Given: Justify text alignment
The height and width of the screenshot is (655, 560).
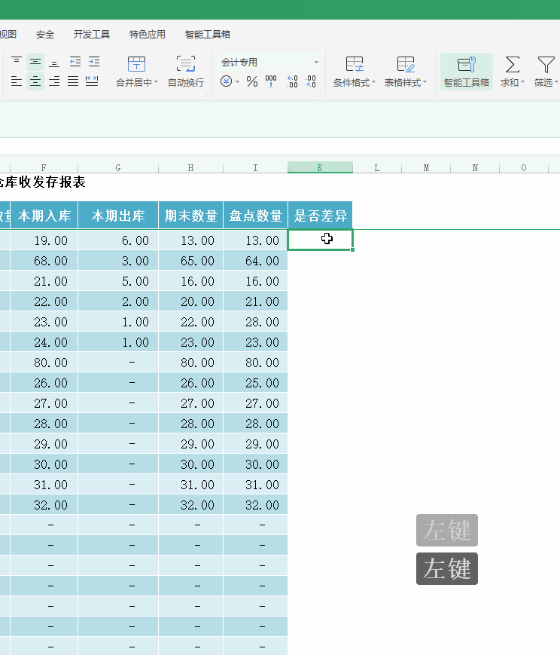Looking at the screenshot, I should (x=73, y=81).
